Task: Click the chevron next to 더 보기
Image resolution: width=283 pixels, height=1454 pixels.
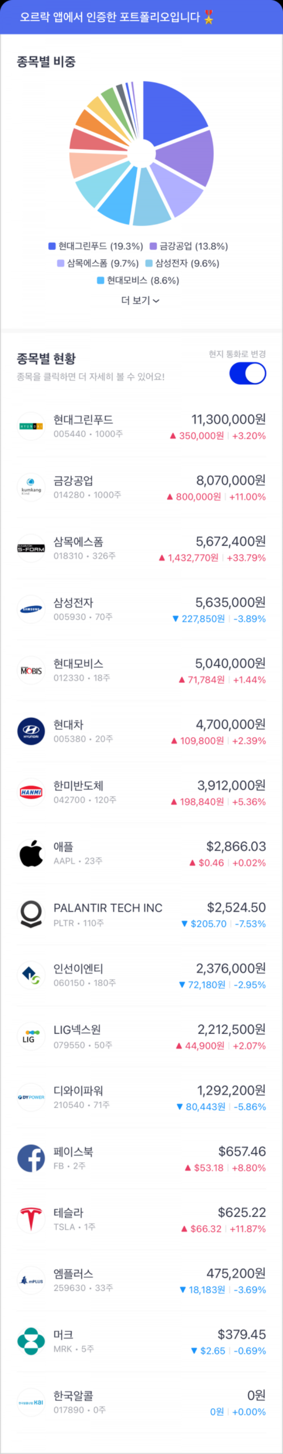Action: click(x=157, y=301)
